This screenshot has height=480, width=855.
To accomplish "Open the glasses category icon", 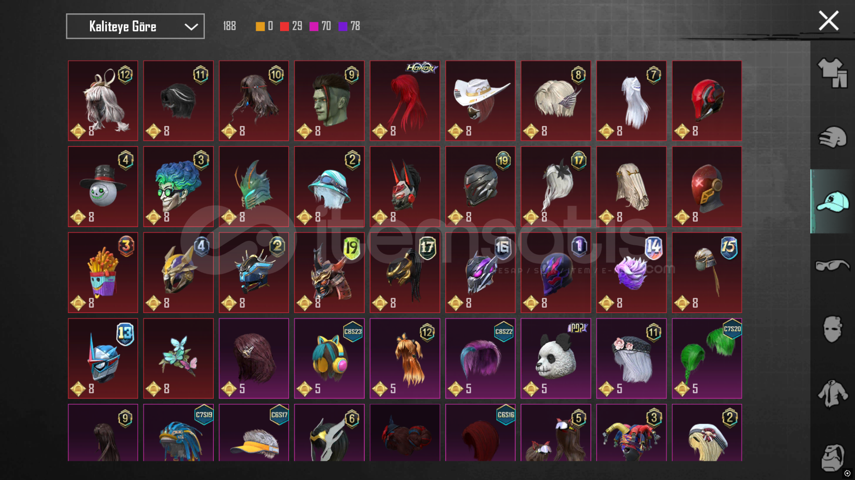I will tap(832, 265).
